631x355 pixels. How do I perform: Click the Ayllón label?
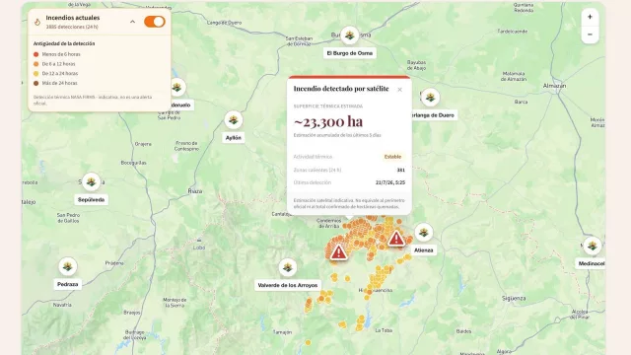coord(234,138)
